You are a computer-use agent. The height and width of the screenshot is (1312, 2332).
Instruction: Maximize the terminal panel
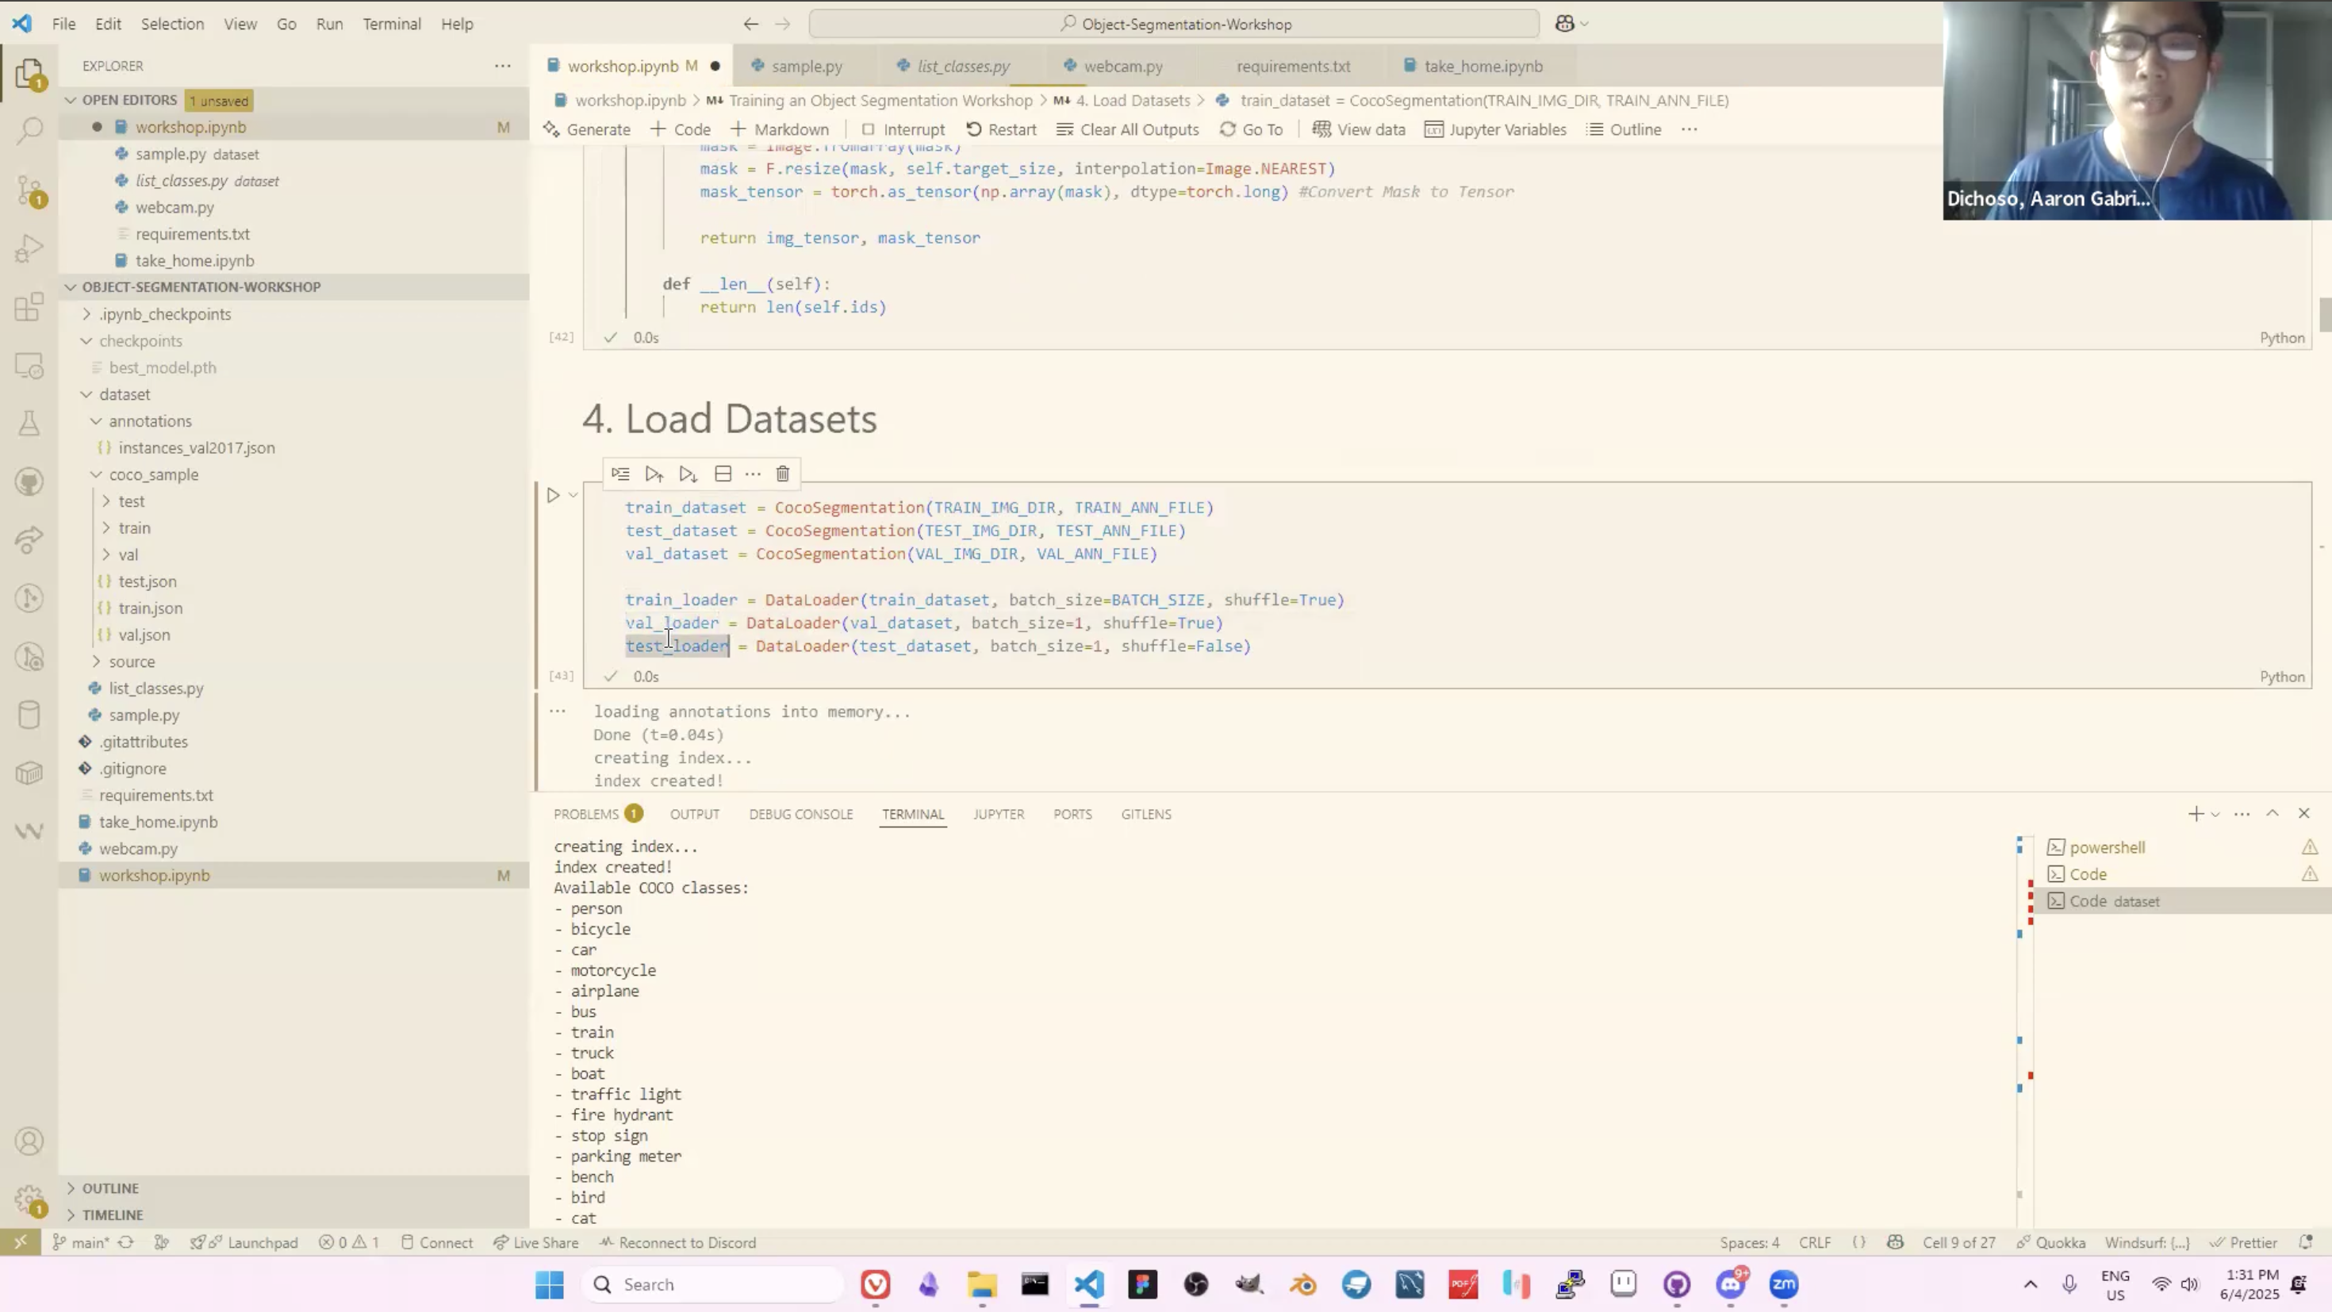click(x=2273, y=813)
